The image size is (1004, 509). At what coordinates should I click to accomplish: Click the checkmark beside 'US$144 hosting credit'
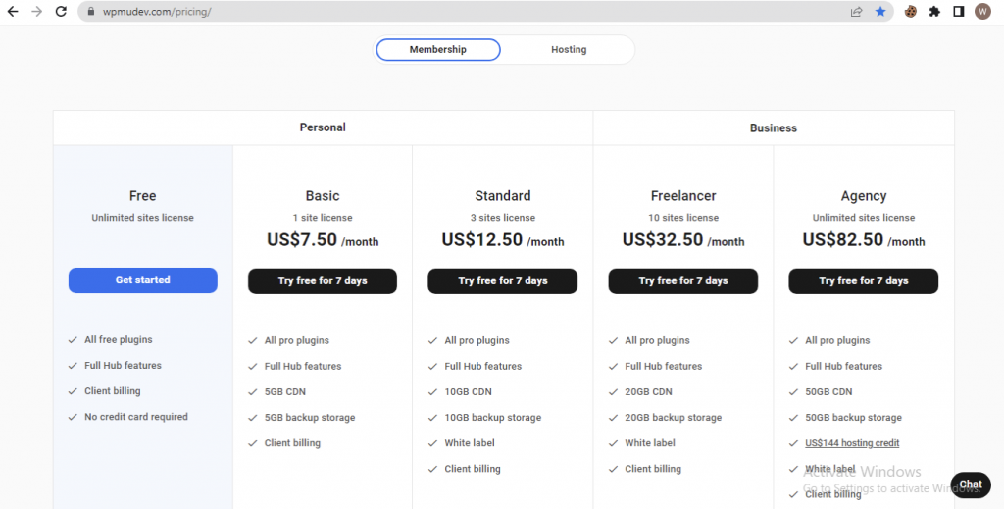coord(793,443)
